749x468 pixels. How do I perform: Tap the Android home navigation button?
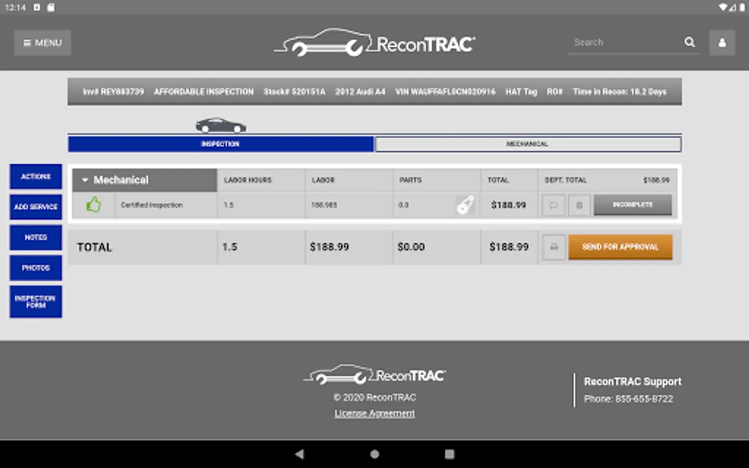(374, 454)
